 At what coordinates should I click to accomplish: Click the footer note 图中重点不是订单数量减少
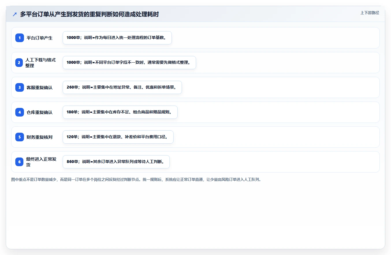(x=136, y=179)
